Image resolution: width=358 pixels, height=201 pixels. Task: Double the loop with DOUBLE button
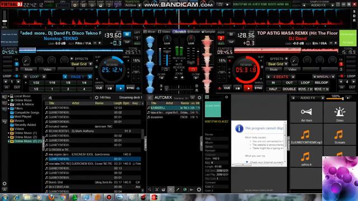point(289,89)
